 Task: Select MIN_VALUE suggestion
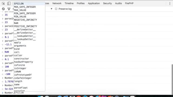pyautogui.click(x=29, y=17)
